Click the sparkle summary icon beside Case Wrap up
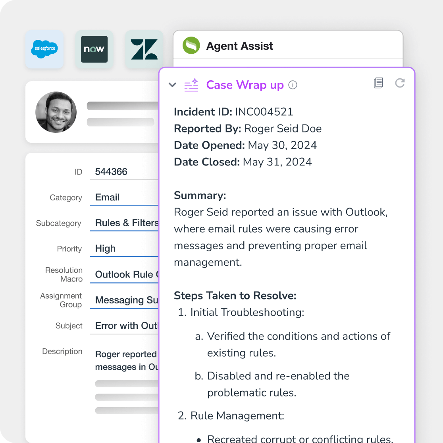Screen dimensions: 443x443 tap(191, 85)
